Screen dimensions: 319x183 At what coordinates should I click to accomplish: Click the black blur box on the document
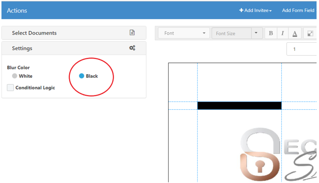(x=239, y=105)
